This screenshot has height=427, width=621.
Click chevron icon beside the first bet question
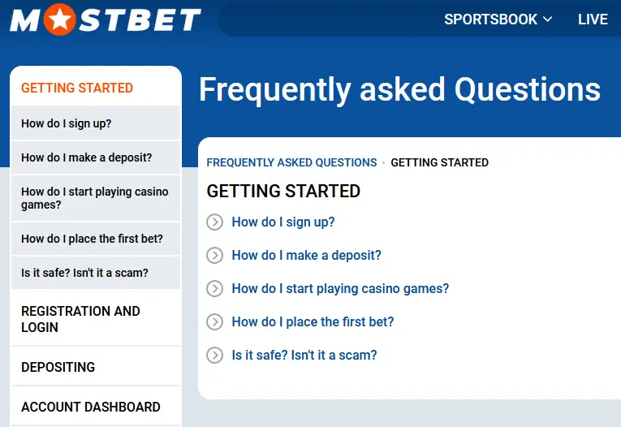214,322
